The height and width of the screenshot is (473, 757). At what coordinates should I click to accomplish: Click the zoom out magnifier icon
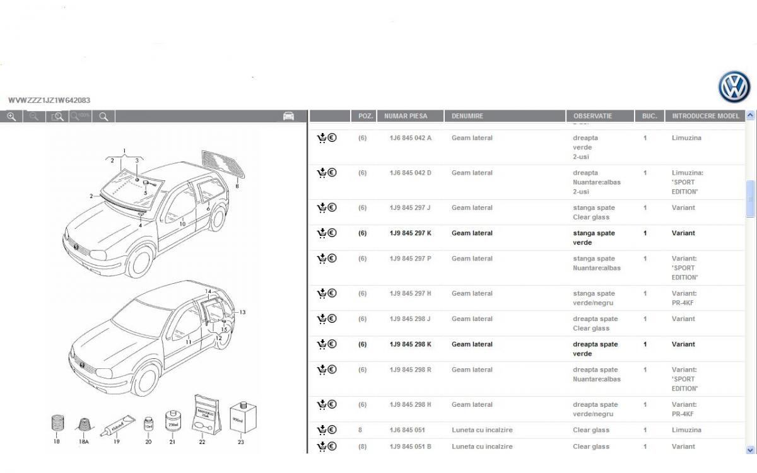click(x=34, y=117)
